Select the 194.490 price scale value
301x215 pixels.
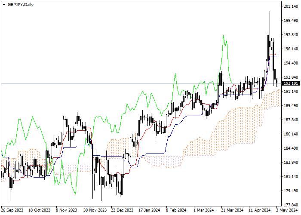(x=291, y=63)
